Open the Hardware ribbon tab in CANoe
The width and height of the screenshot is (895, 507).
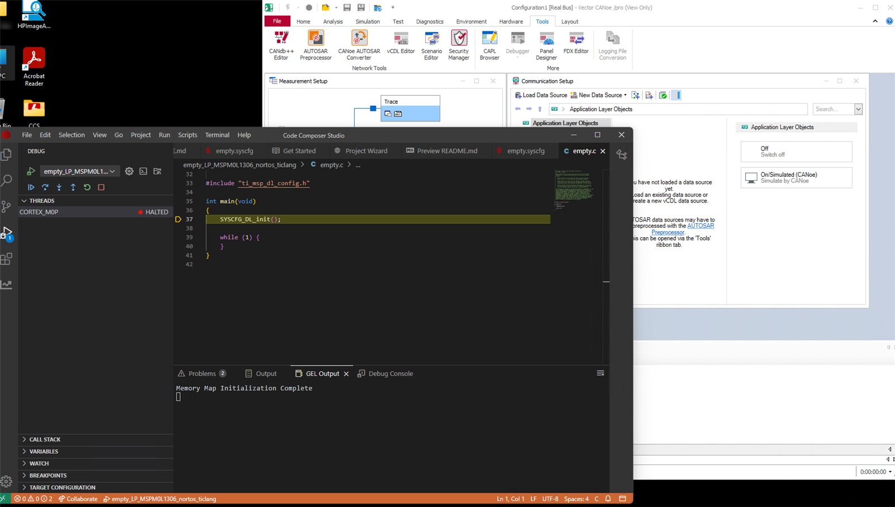pyautogui.click(x=511, y=21)
